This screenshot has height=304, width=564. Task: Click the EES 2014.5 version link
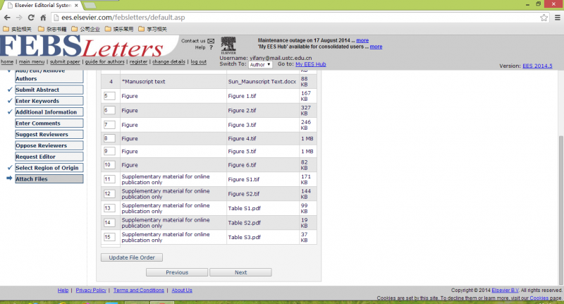tap(537, 66)
